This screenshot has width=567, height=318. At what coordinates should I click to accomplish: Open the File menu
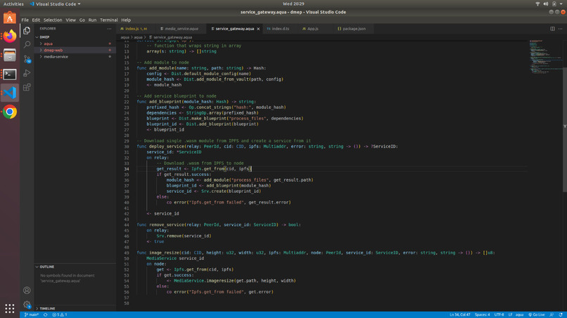coord(25,20)
